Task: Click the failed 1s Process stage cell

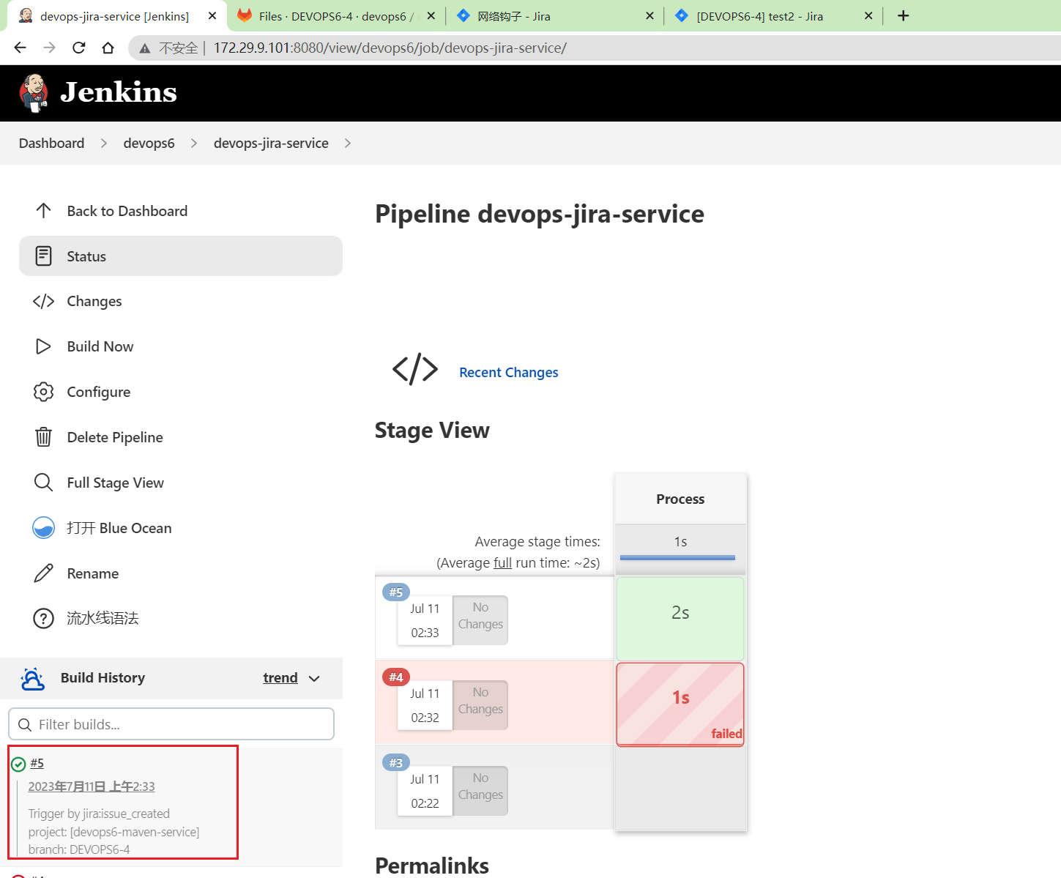Action: pyautogui.click(x=680, y=704)
